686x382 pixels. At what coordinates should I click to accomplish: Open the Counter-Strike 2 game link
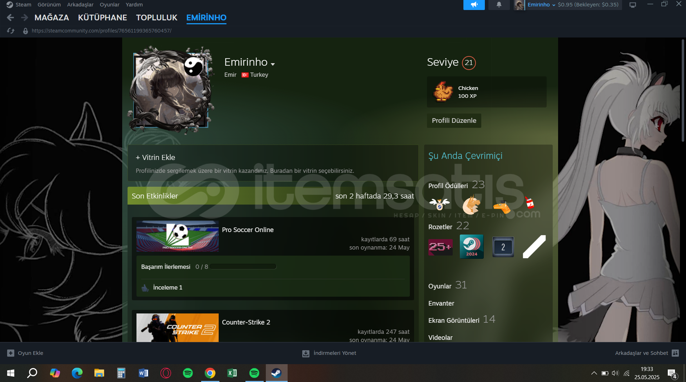246,322
